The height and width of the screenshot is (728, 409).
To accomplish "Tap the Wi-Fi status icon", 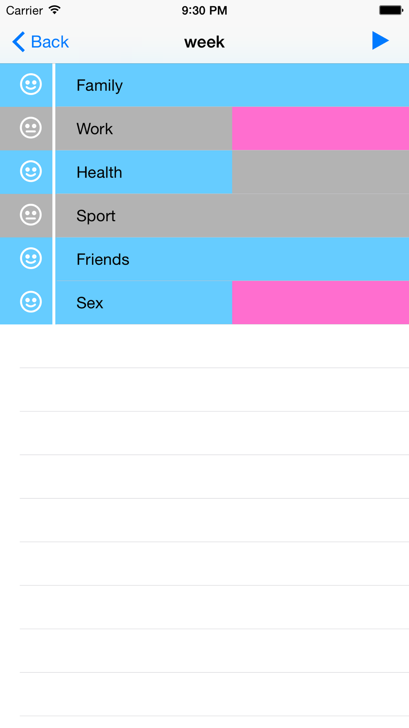I will [54, 10].
